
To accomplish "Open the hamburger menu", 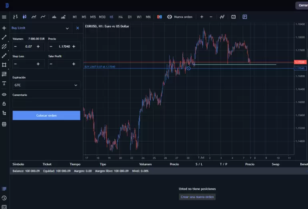I will tap(4, 17).
